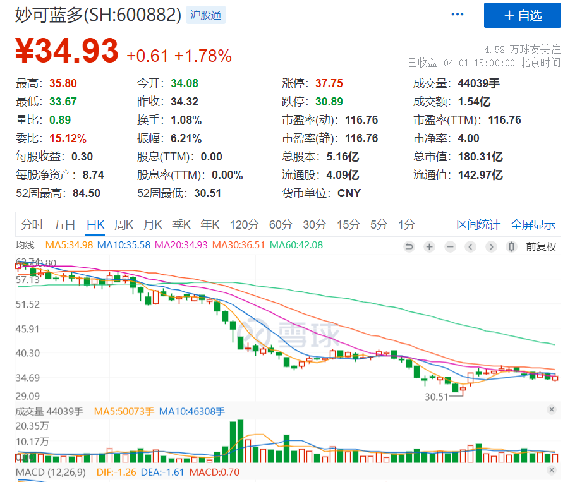Move chart right with next arrow
Viewport: 582px width, 482px height.
click(491, 246)
